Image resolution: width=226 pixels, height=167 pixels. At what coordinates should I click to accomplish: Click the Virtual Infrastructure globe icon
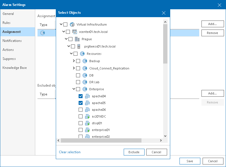[x=72, y=24]
